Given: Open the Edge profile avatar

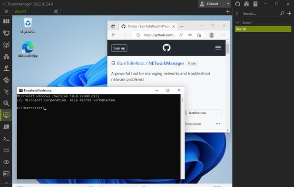Looking at the screenshot, I should tap(212, 35).
